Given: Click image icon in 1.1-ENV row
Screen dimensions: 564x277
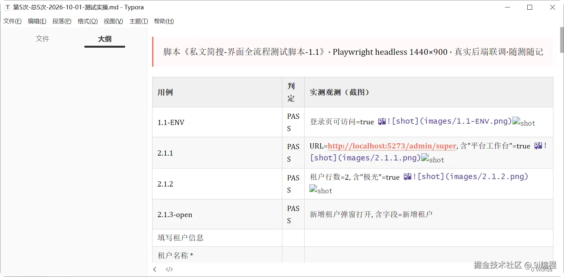Looking at the screenshot, I should pyautogui.click(x=382, y=121).
